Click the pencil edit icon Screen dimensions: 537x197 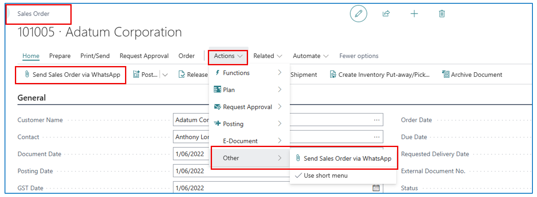click(x=359, y=14)
